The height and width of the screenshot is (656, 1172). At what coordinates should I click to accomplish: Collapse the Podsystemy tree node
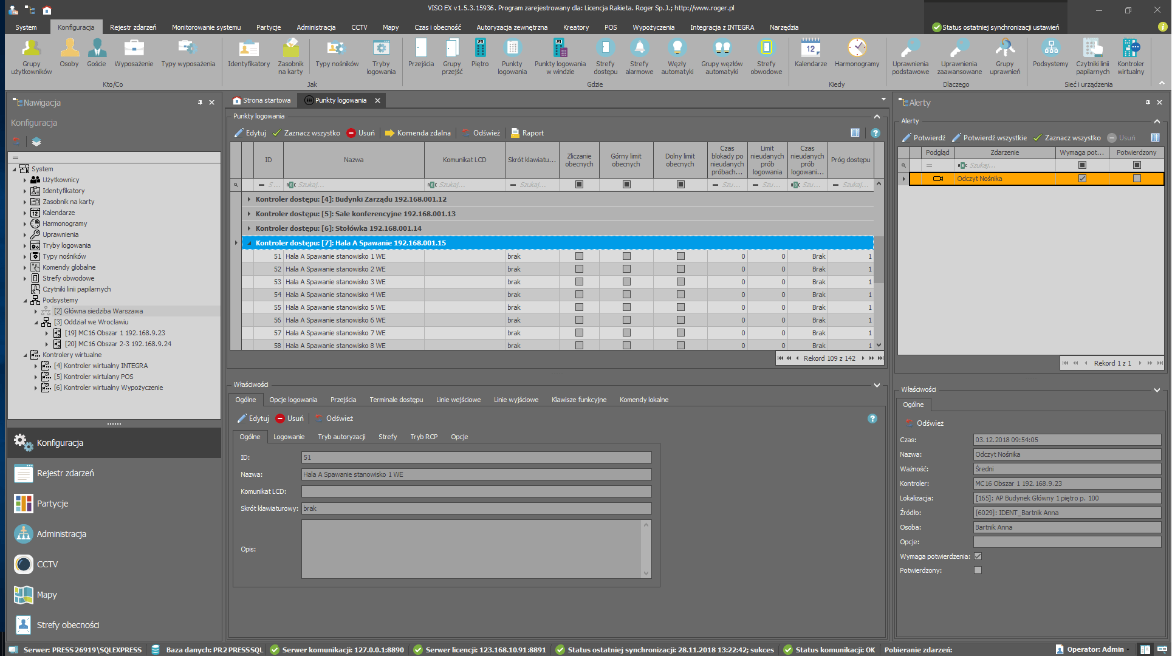click(25, 300)
